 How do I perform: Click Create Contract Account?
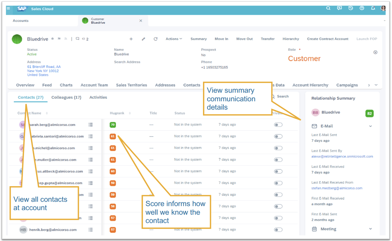327,39
